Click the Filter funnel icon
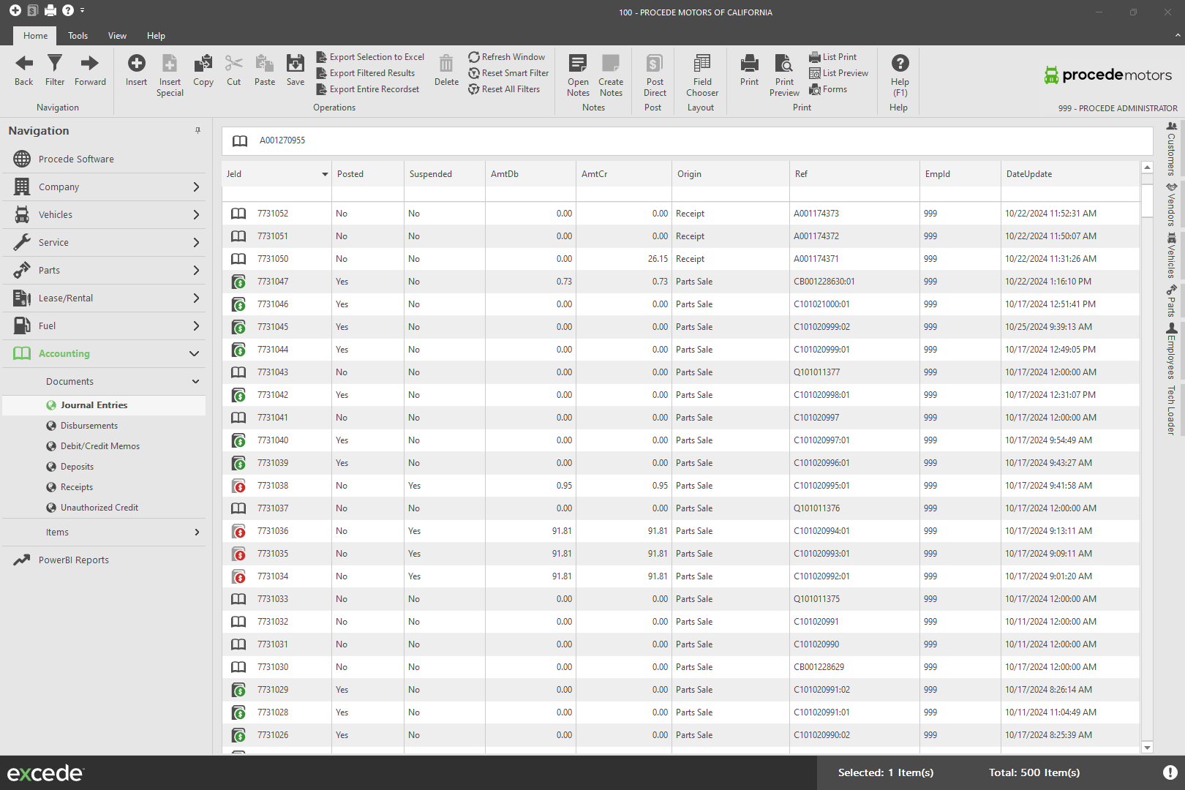Screen dimensions: 1185x790 click(x=55, y=64)
